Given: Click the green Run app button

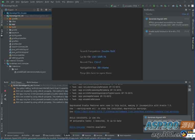Looking at the screenshot, I should point(143,6).
